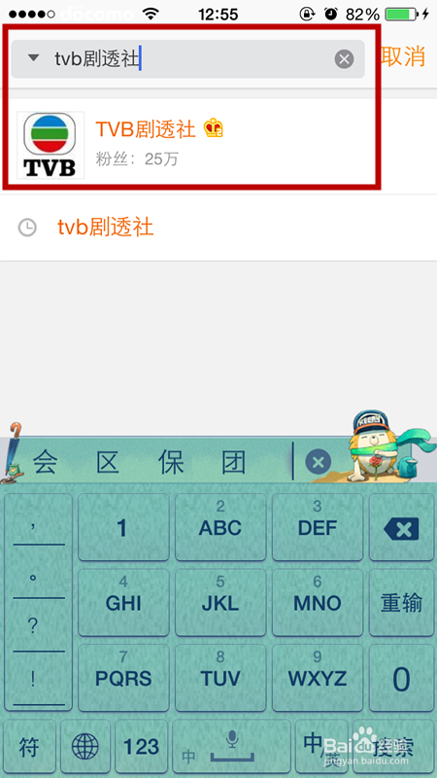Clear the search field text
The height and width of the screenshot is (778, 437).
coord(344,59)
